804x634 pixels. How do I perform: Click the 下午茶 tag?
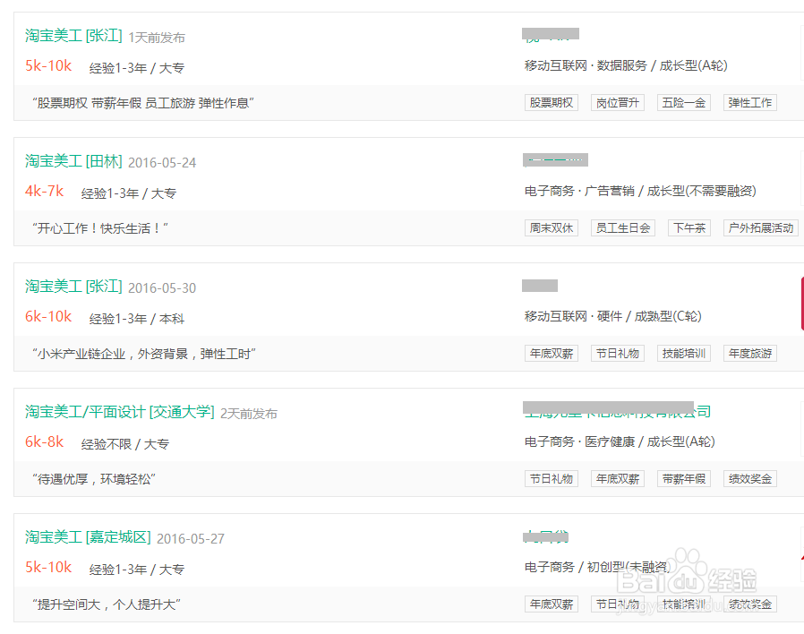(x=689, y=227)
